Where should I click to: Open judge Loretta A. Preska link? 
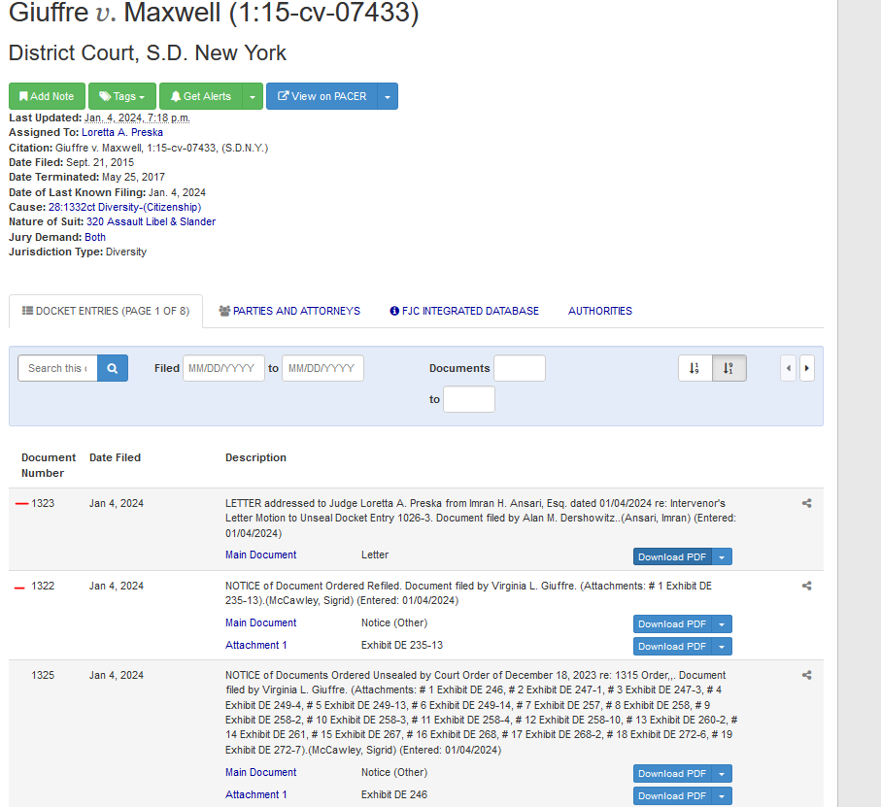[122, 132]
